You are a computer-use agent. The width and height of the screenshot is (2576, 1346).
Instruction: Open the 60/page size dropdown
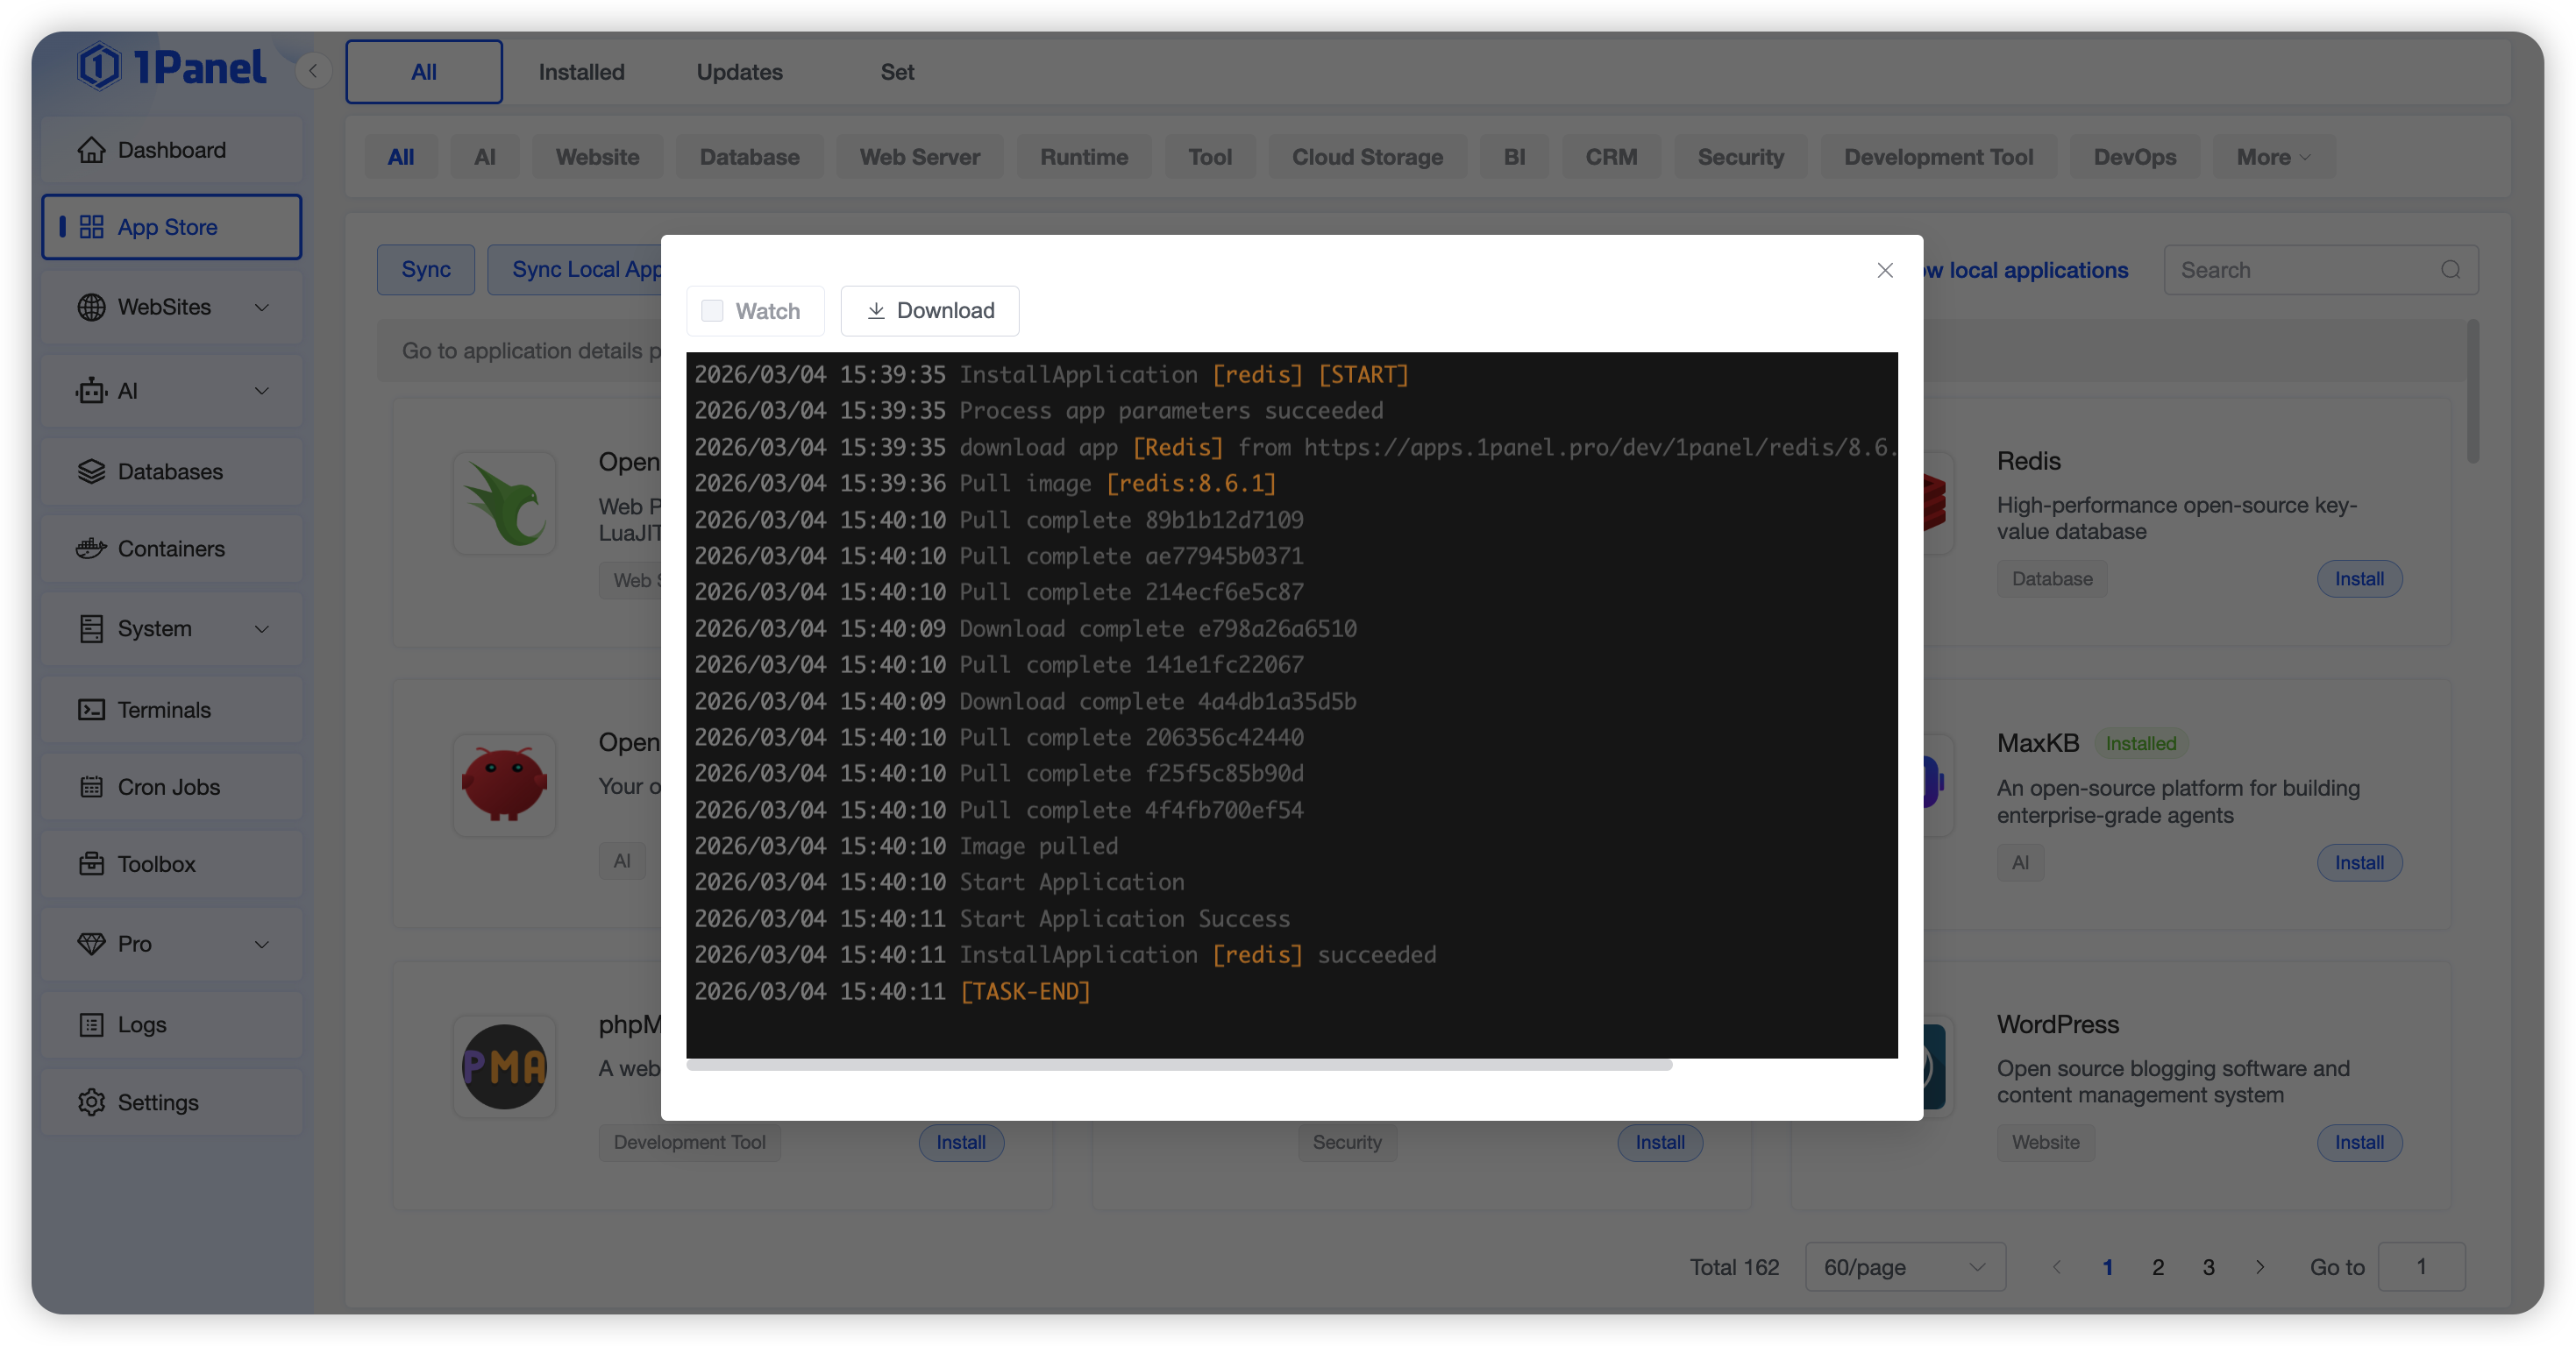point(1904,1266)
